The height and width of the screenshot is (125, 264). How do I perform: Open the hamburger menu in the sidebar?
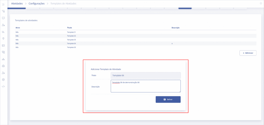coord(3,4)
